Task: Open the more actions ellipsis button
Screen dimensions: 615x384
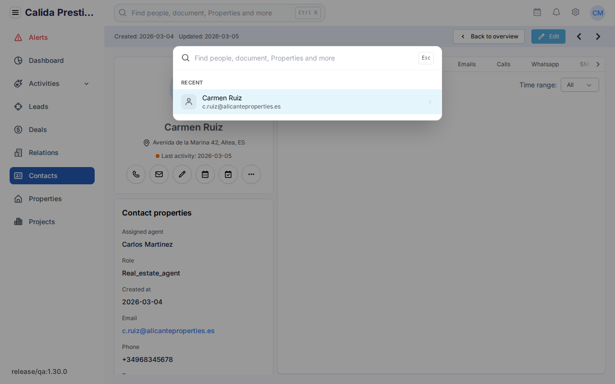Action: tap(251, 174)
